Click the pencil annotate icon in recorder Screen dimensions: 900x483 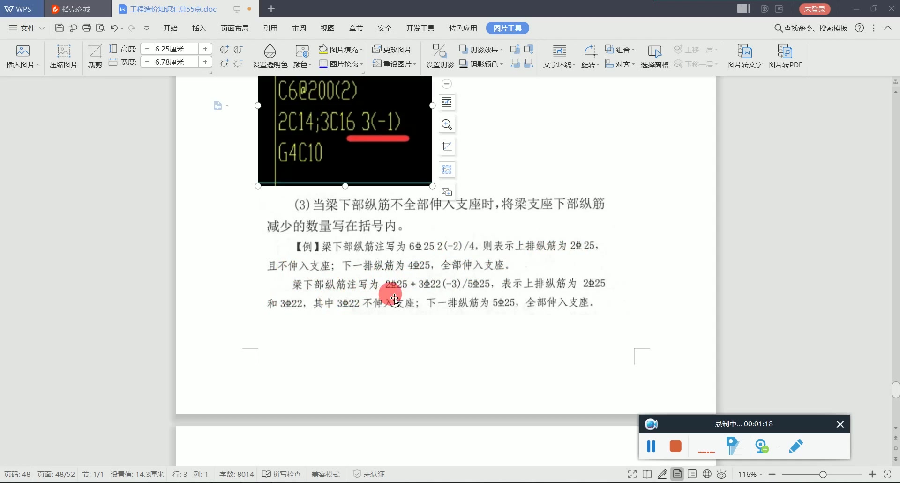[x=796, y=446]
